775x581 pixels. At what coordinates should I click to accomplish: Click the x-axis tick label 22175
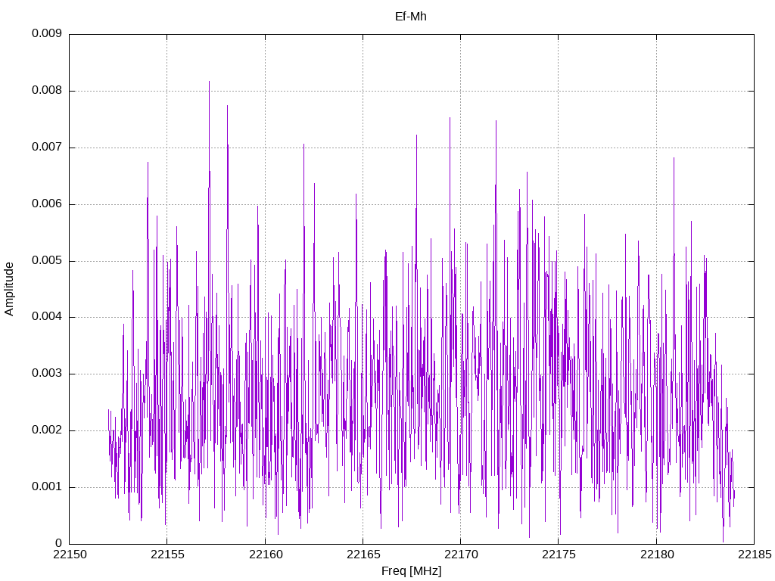point(559,555)
